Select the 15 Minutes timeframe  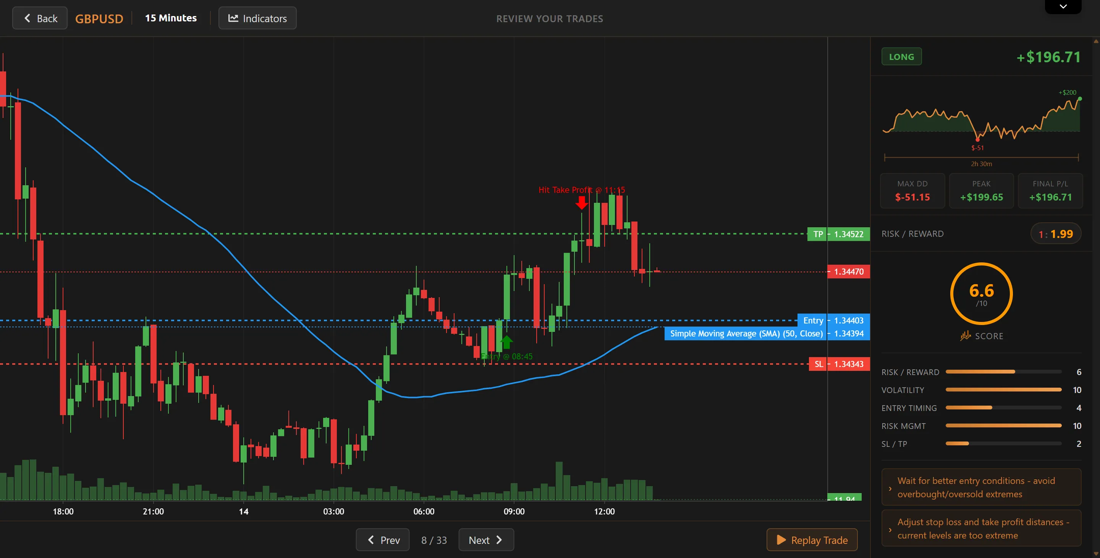coord(171,18)
